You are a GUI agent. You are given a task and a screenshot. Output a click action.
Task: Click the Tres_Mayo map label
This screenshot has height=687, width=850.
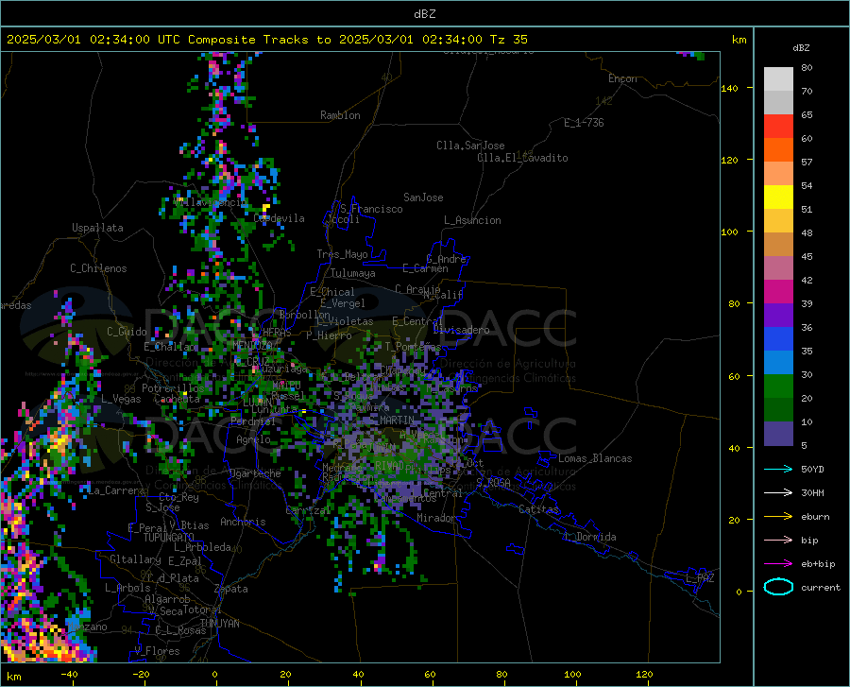[x=342, y=254]
